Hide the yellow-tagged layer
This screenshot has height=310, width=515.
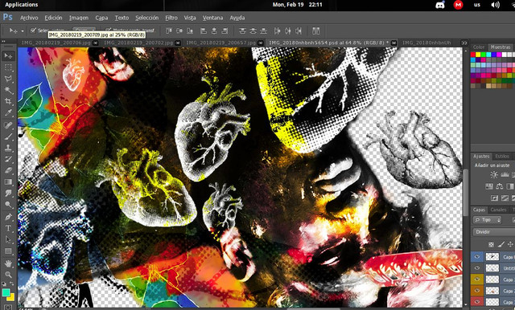click(x=477, y=279)
